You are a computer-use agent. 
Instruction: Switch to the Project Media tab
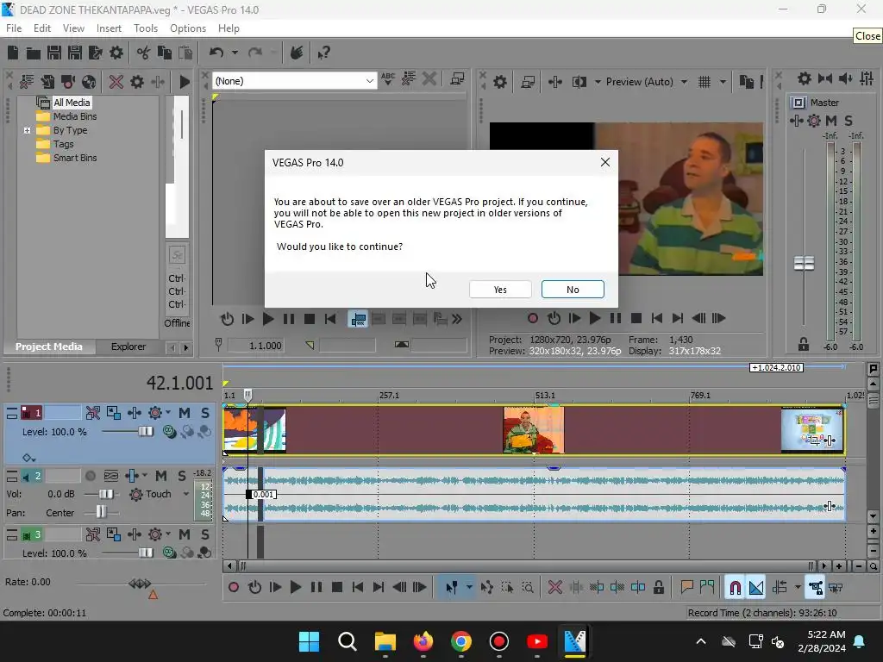[49, 347]
